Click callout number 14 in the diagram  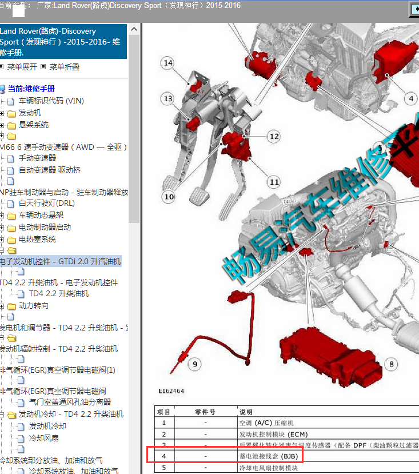[168, 63]
